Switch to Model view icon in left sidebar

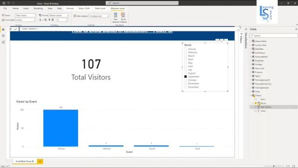(3, 42)
